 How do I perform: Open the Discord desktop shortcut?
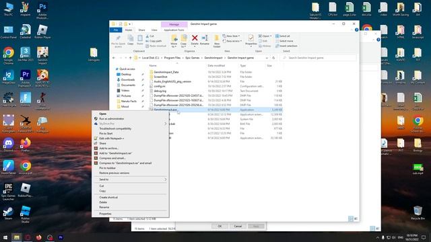point(9,145)
